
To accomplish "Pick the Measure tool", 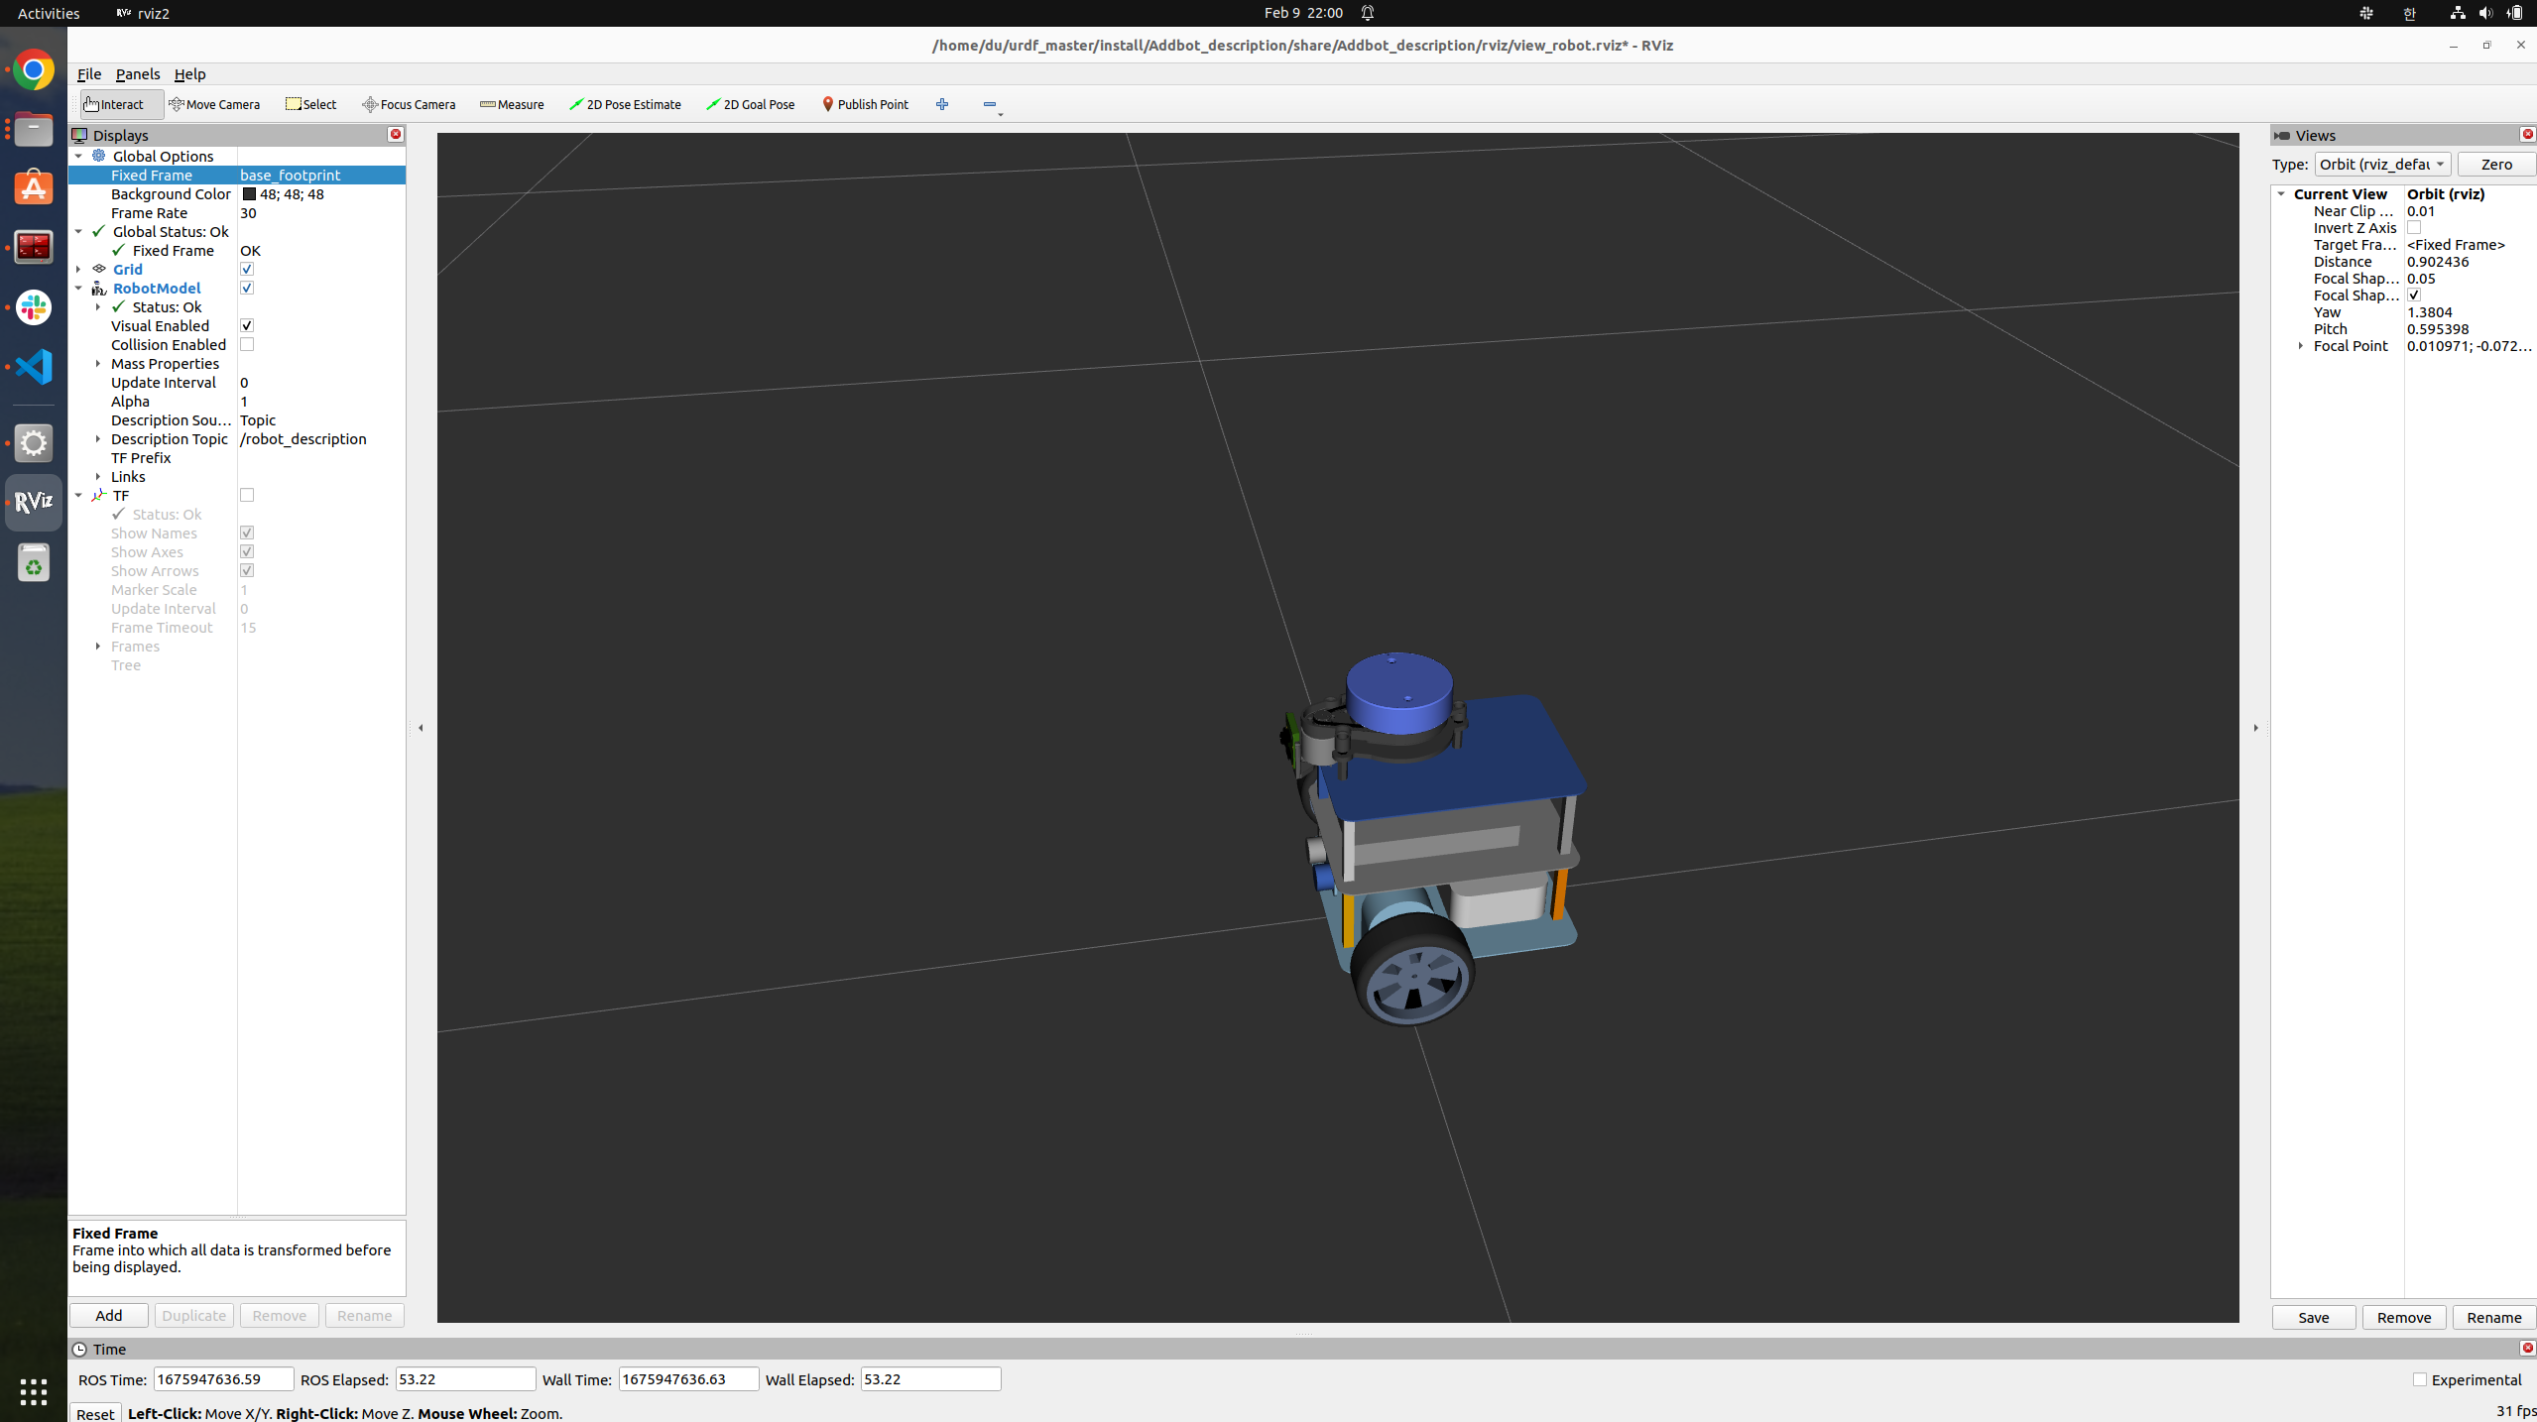I will 512,104.
